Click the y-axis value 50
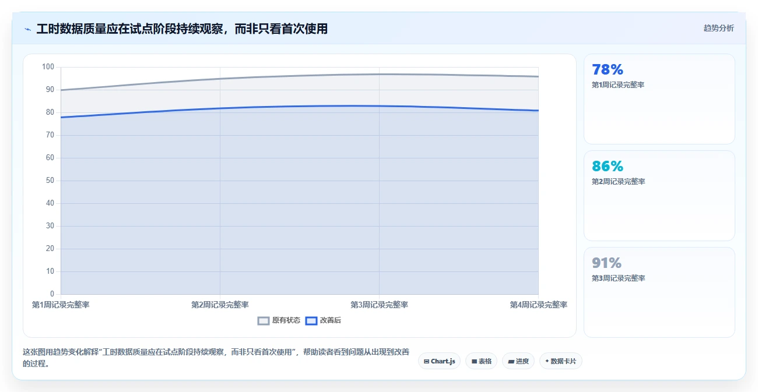Image resolution: width=758 pixels, height=392 pixels. 50,181
